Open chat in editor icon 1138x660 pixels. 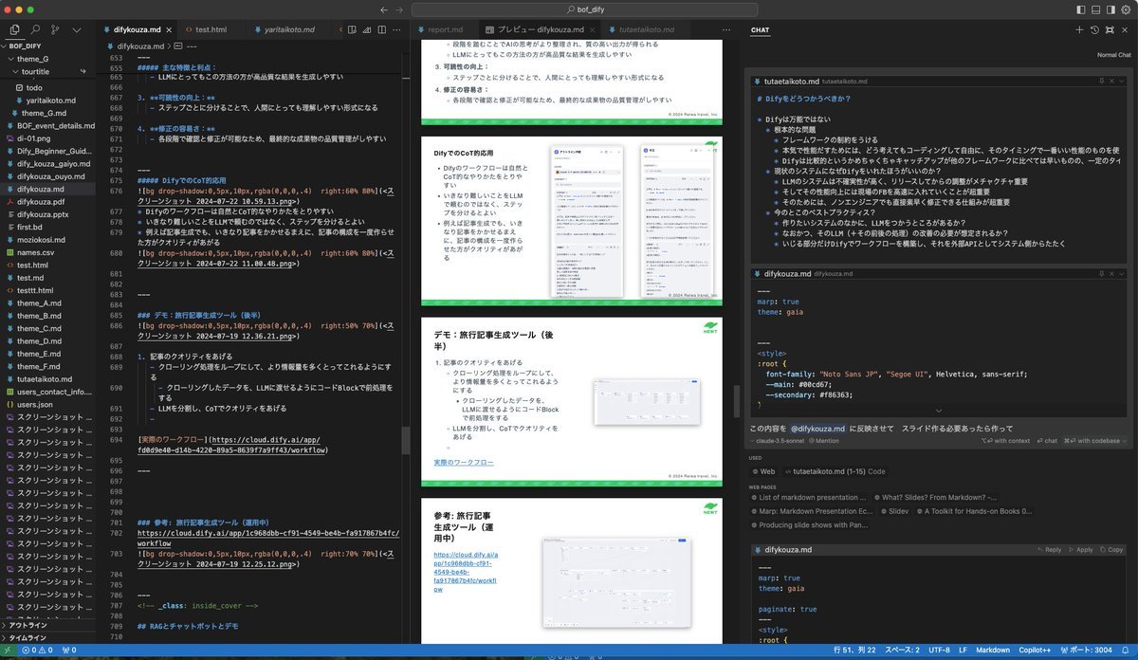[1110, 30]
